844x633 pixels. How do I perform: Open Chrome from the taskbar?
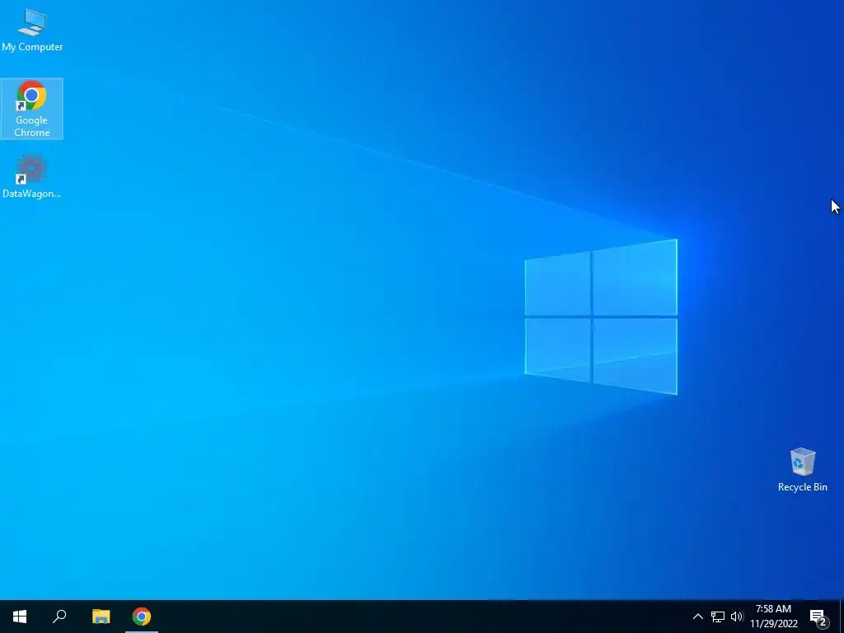tap(142, 617)
